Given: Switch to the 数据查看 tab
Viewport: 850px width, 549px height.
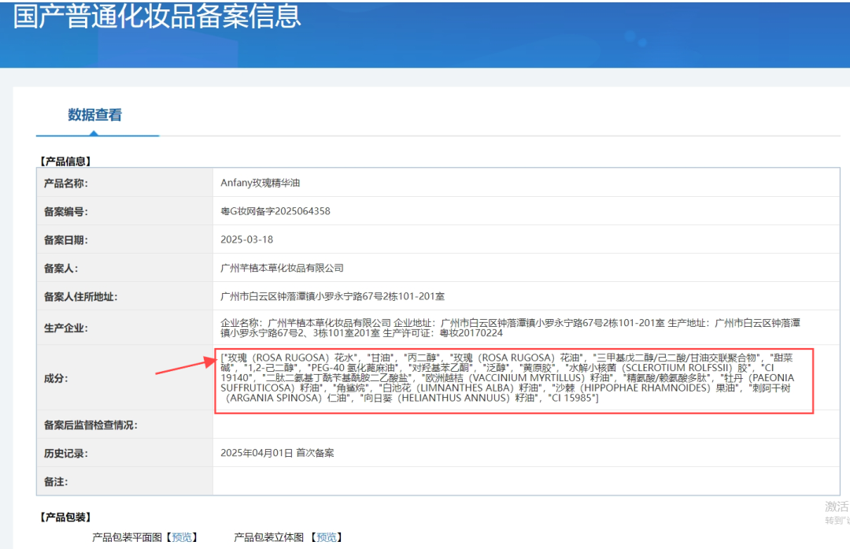Looking at the screenshot, I should [x=95, y=115].
